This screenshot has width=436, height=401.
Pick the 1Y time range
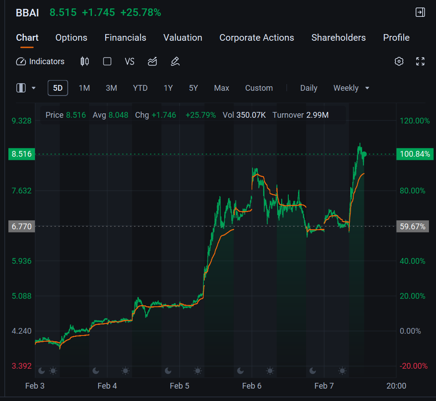tap(168, 88)
